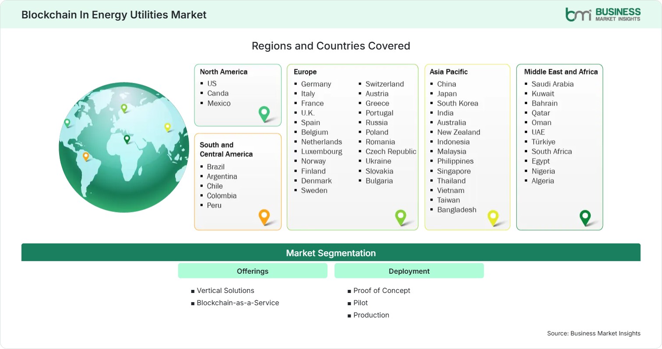Image resolution: width=662 pixels, height=349 pixels.
Task: Click the light green pin on globe's Europe
Action: click(124, 108)
